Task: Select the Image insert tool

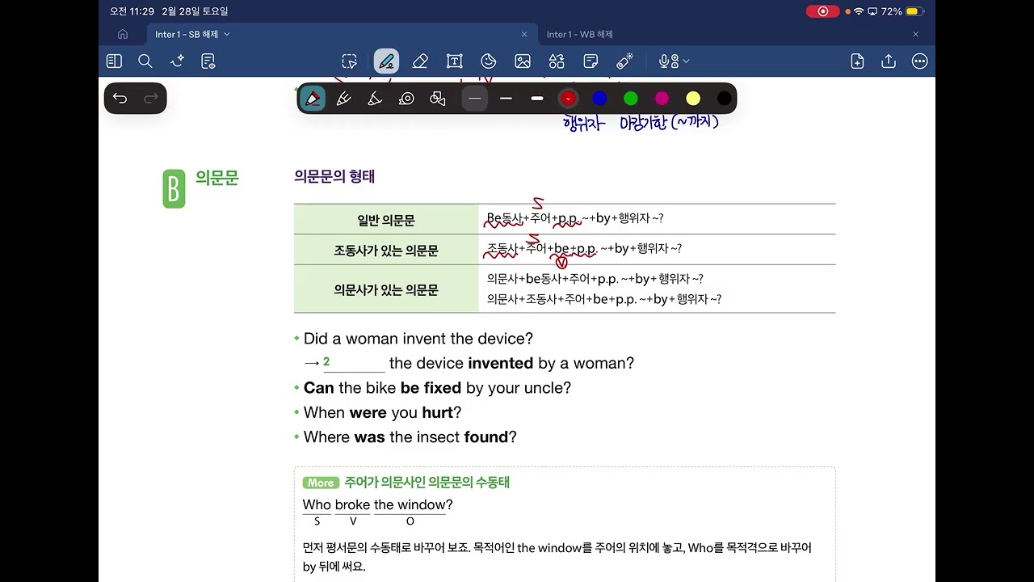Action: pyautogui.click(x=523, y=61)
